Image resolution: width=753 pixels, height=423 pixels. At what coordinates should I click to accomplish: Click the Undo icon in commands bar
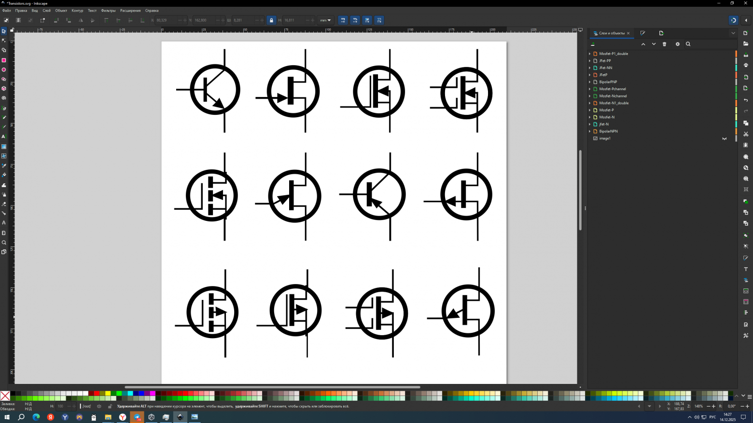point(746,100)
